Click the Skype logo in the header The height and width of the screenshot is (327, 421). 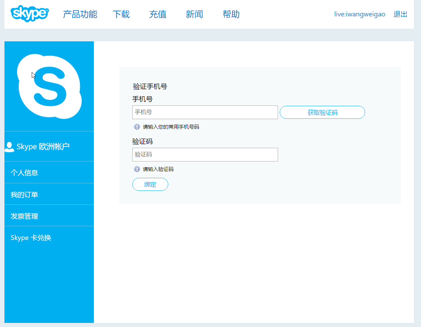click(30, 14)
